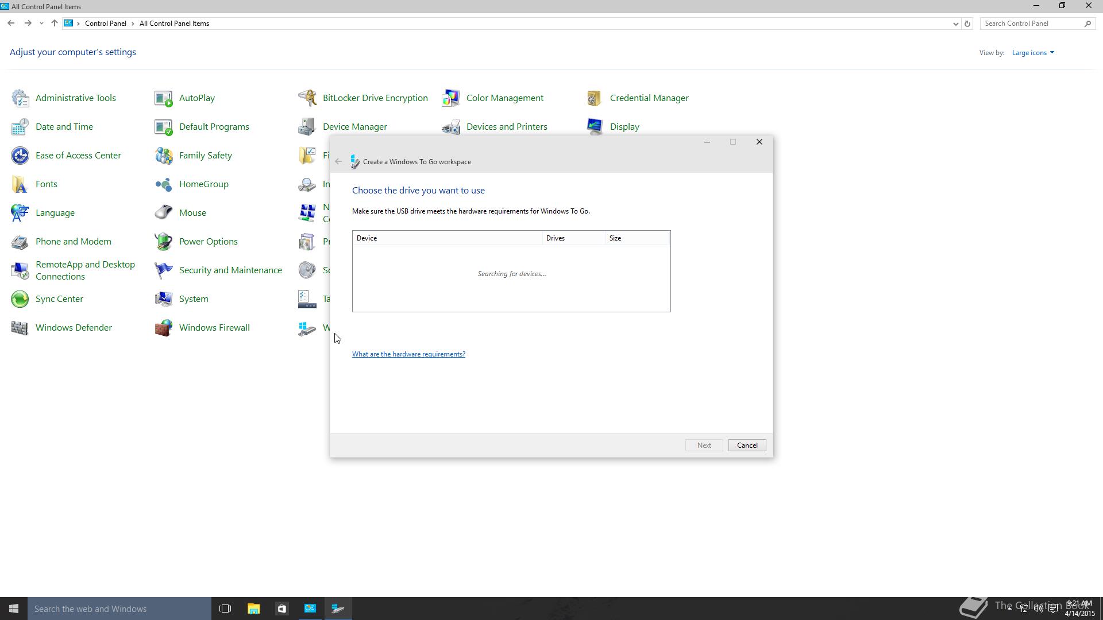Open the recent locations dropdown arrow
The width and height of the screenshot is (1103, 620).
click(x=41, y=24)
